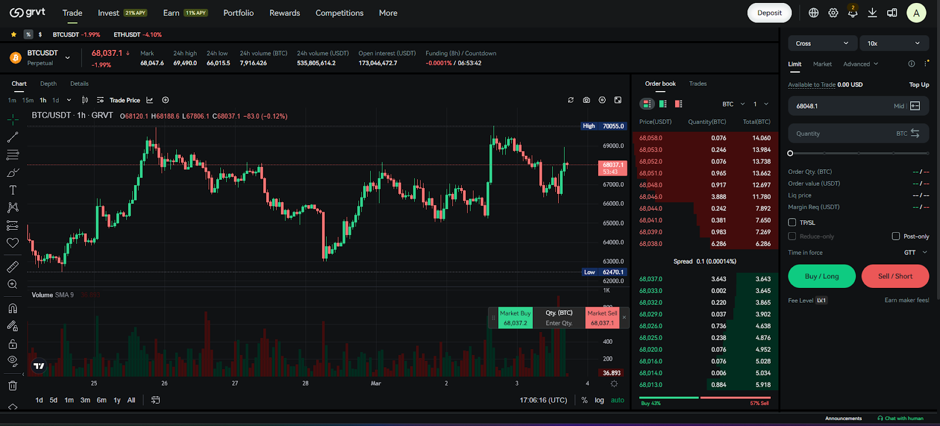Select the ruler measure tool

(x=12, y=267)
